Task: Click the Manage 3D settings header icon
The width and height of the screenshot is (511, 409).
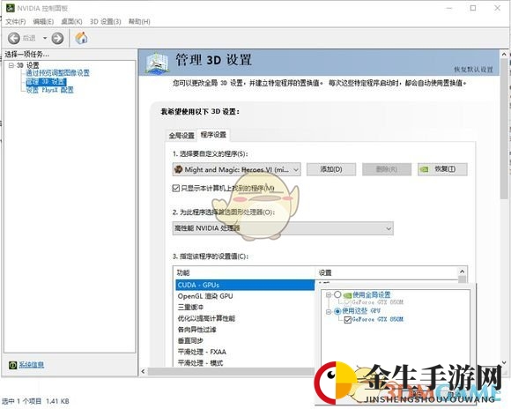Action: coord(158,63)
